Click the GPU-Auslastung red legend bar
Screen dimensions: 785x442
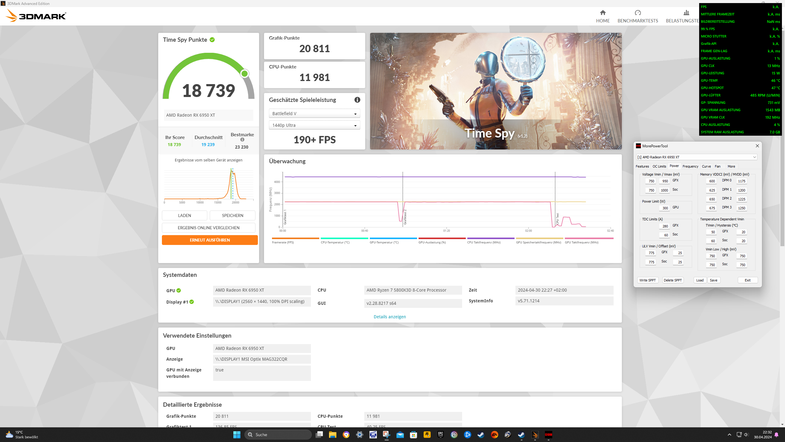[442, 238]
